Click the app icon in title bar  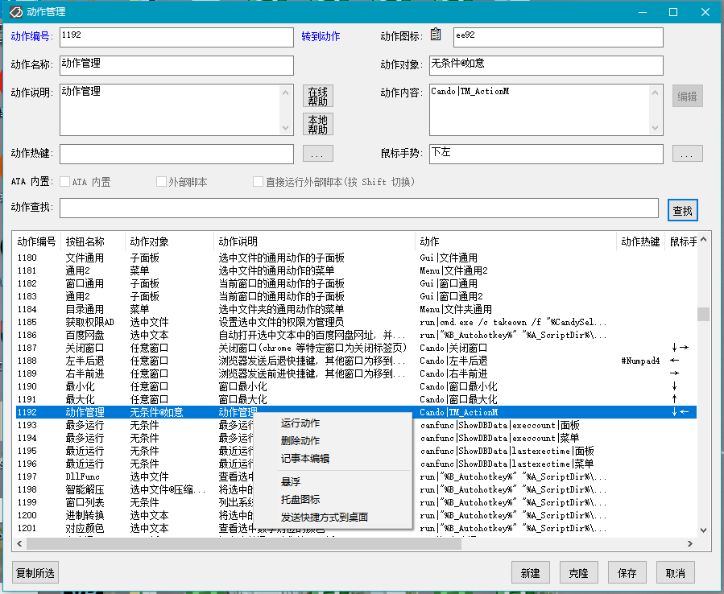pyautogui.click(x=16, y=12)
